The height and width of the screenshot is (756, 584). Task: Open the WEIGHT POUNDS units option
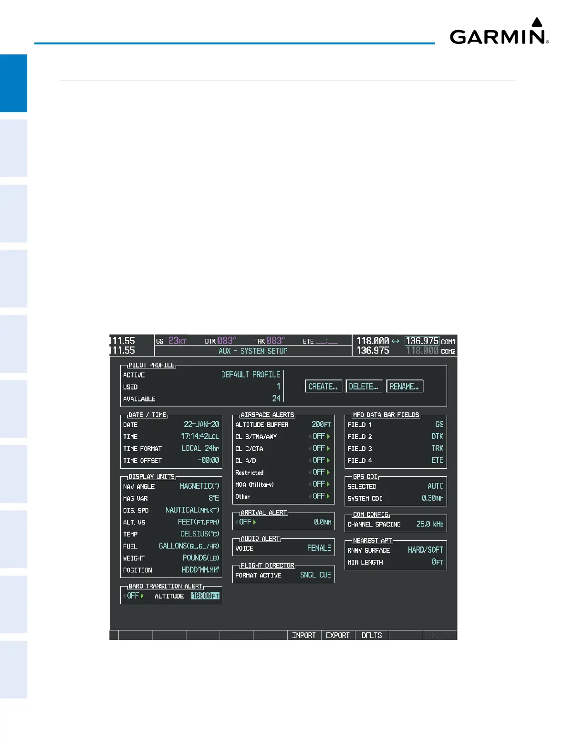201,557
